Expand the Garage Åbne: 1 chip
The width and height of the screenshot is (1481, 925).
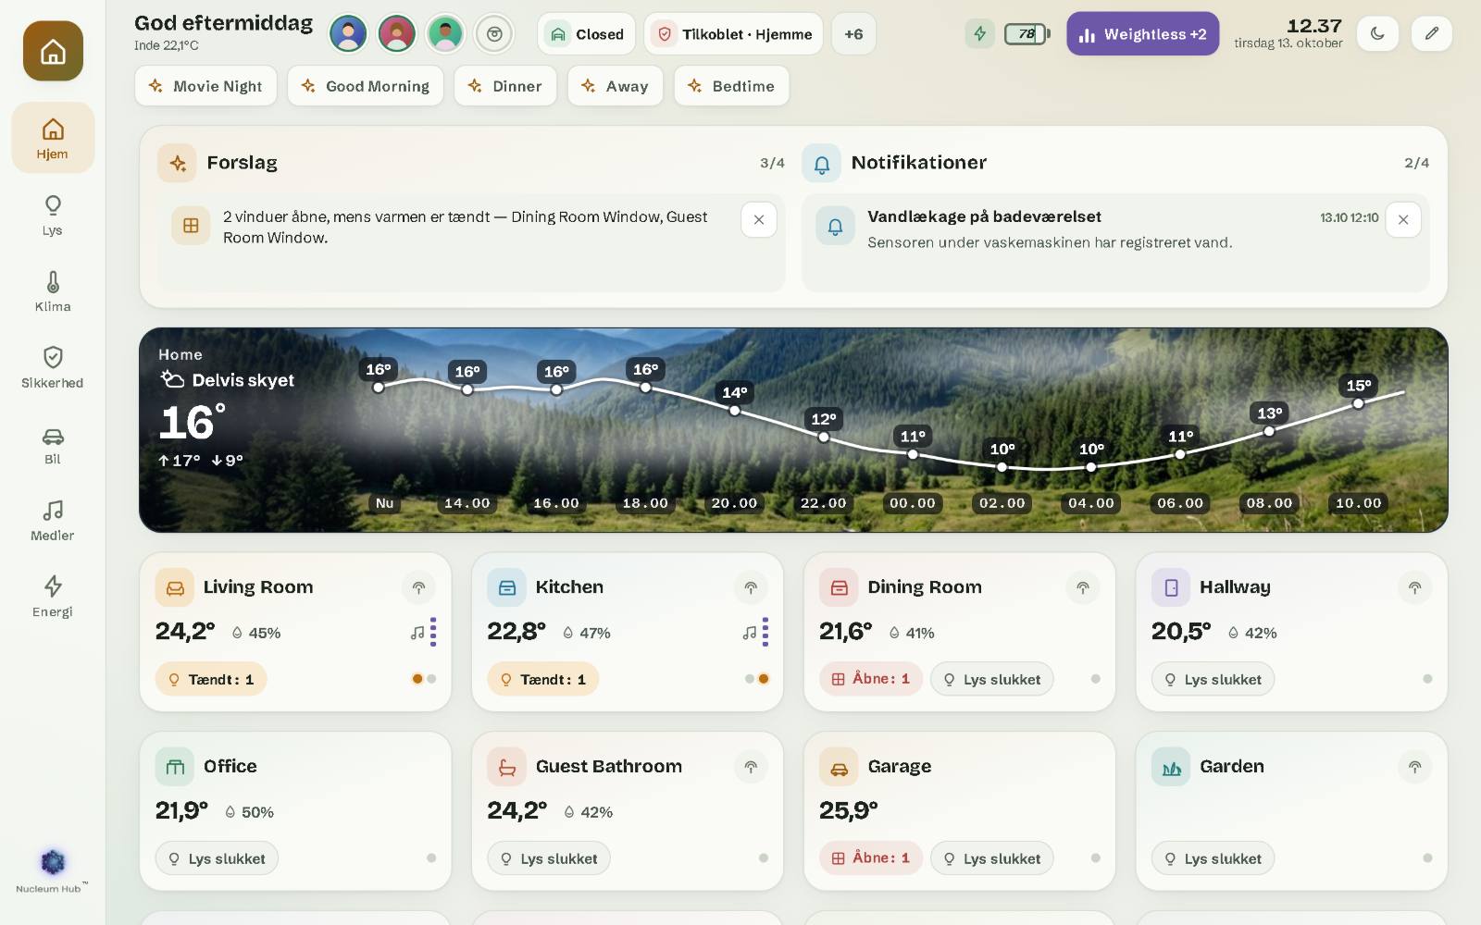pos(871,858)
